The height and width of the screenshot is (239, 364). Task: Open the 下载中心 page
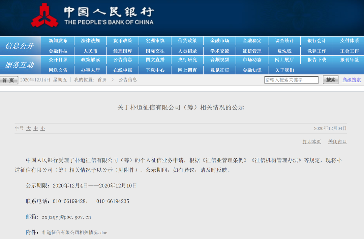tap(155, 70)
